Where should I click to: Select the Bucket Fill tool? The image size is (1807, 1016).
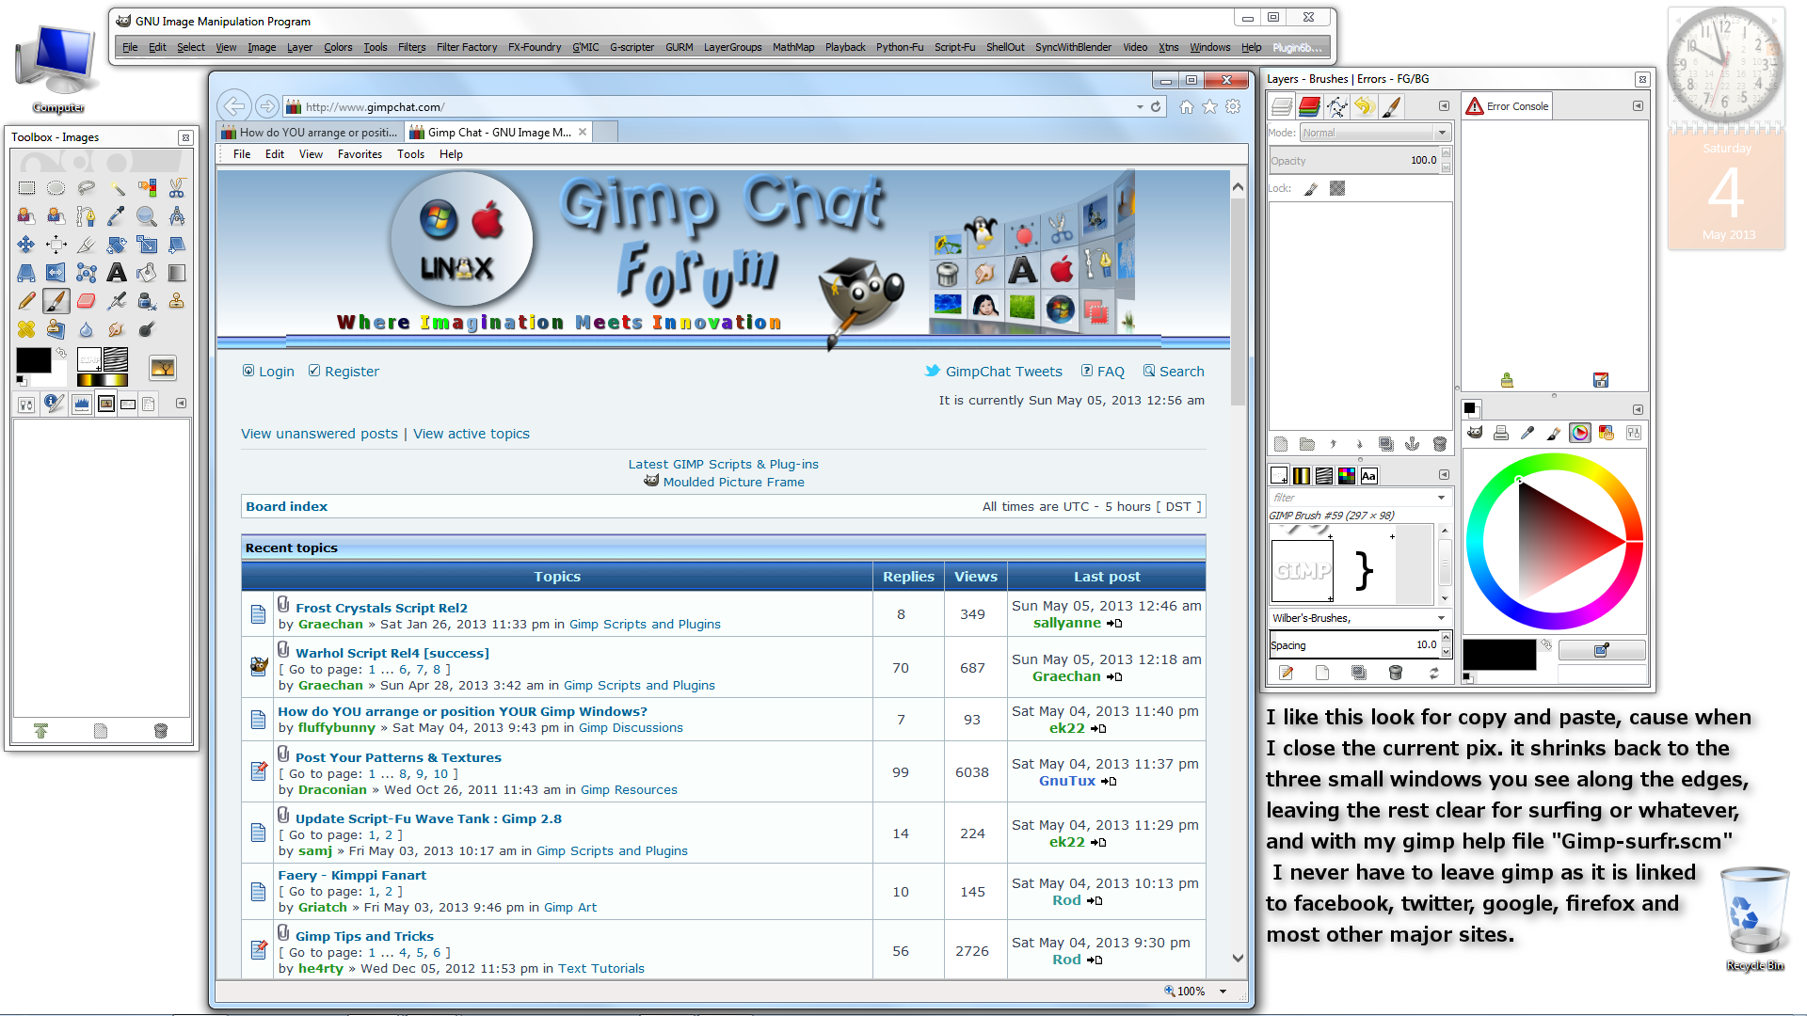(147, 273)
